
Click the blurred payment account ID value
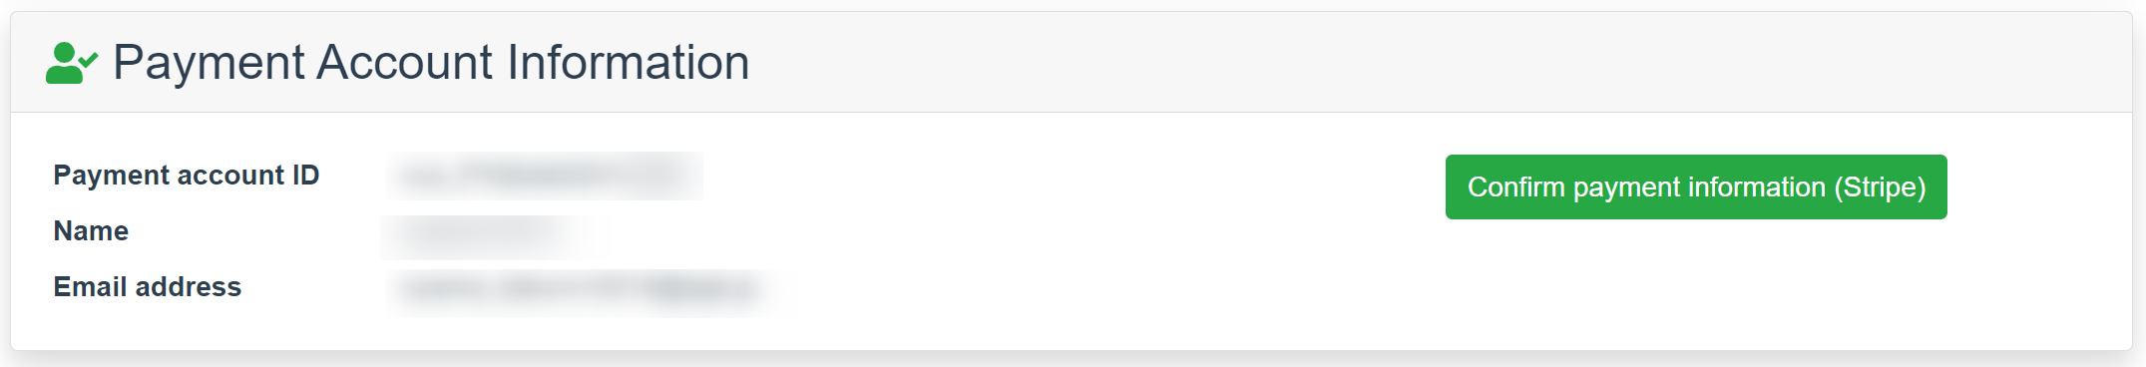tap(545, 177)
